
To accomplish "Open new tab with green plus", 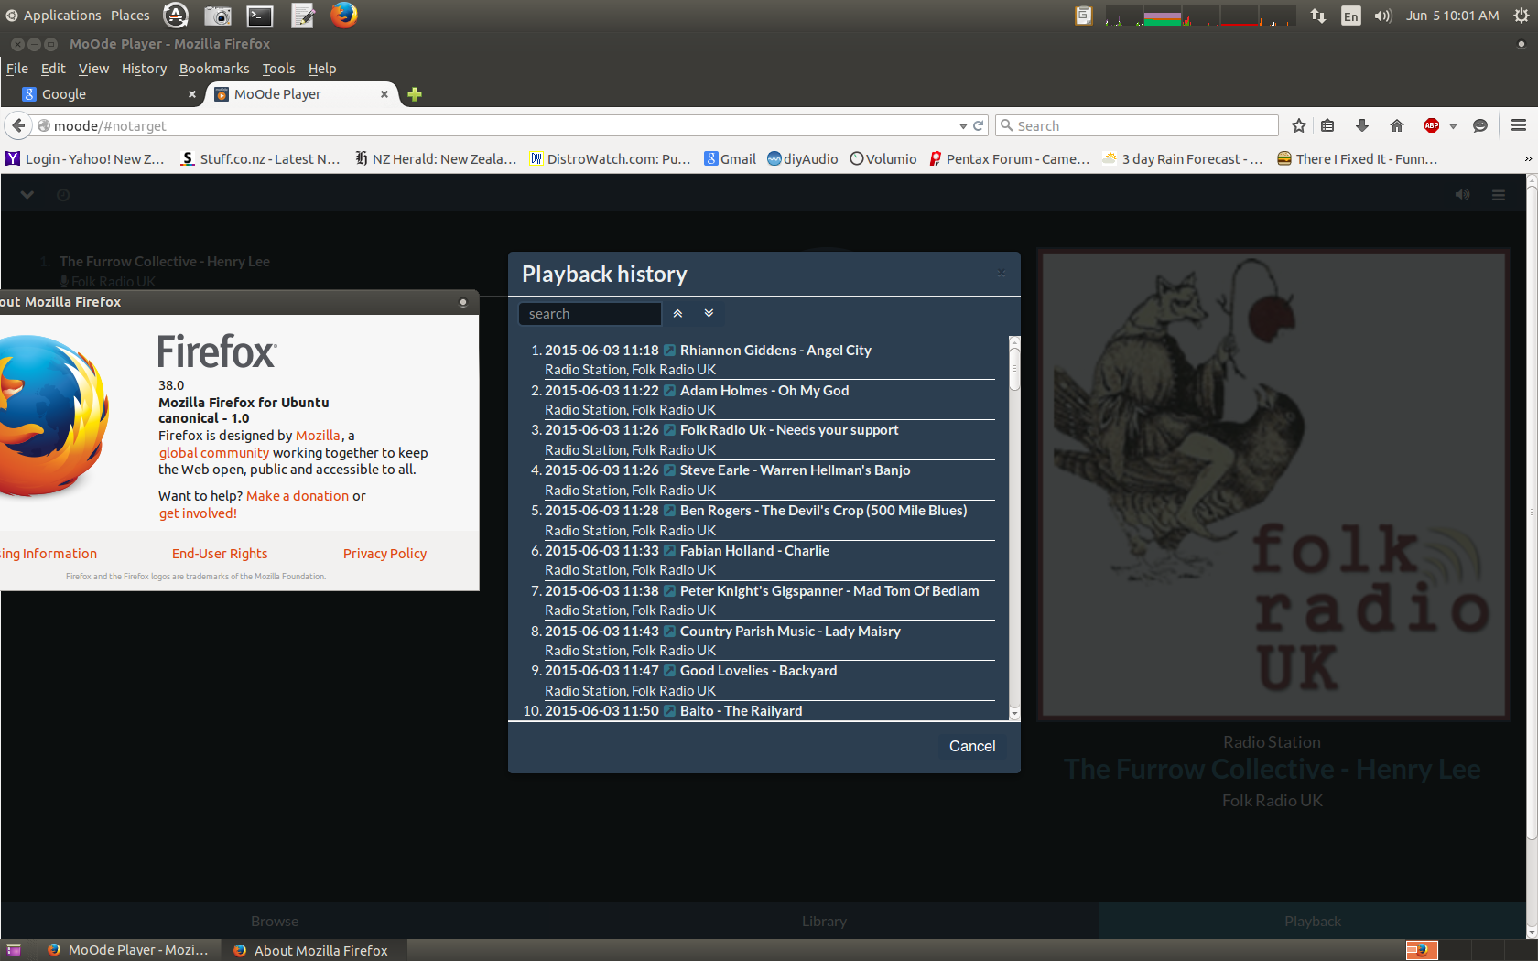I will click(x=415, y=94).
